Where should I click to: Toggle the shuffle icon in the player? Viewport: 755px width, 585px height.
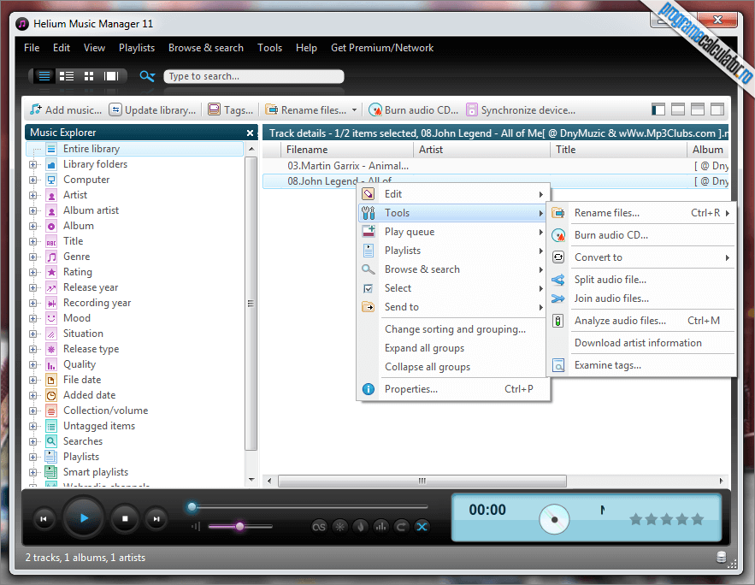[422, 527]
